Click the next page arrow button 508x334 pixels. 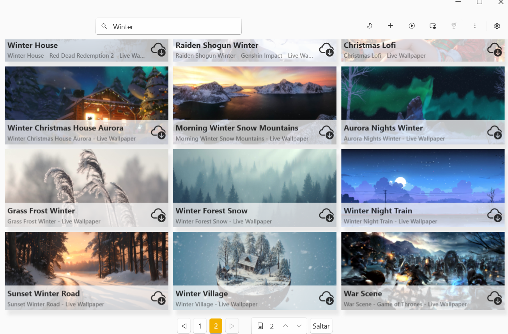coord(232,326)
